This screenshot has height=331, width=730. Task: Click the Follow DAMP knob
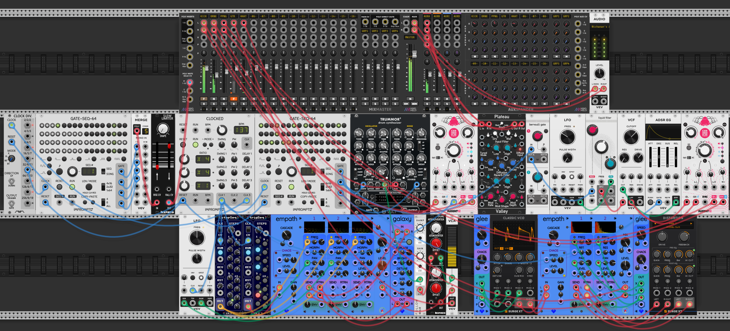point(420,228)
